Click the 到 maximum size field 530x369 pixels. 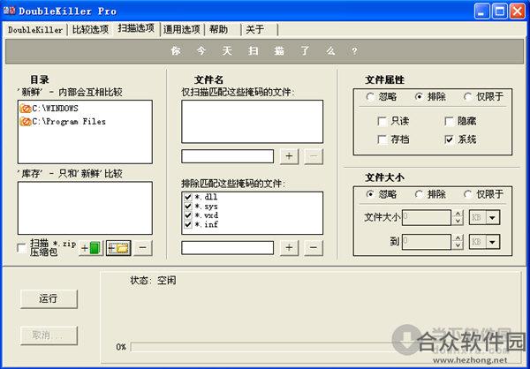click(427, 242)
